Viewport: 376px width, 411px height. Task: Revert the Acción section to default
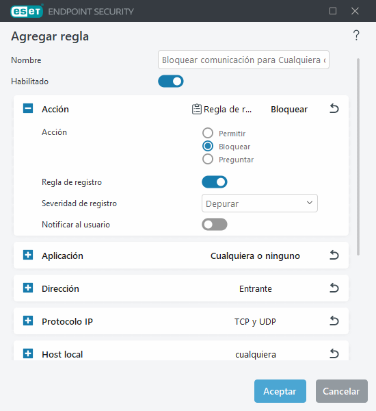coord(334,108)
